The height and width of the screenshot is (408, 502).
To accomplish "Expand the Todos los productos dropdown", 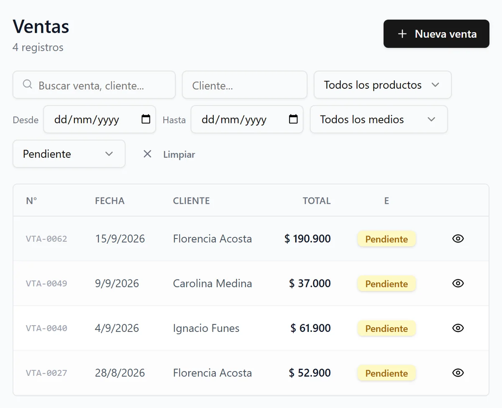I will [382, 85].
